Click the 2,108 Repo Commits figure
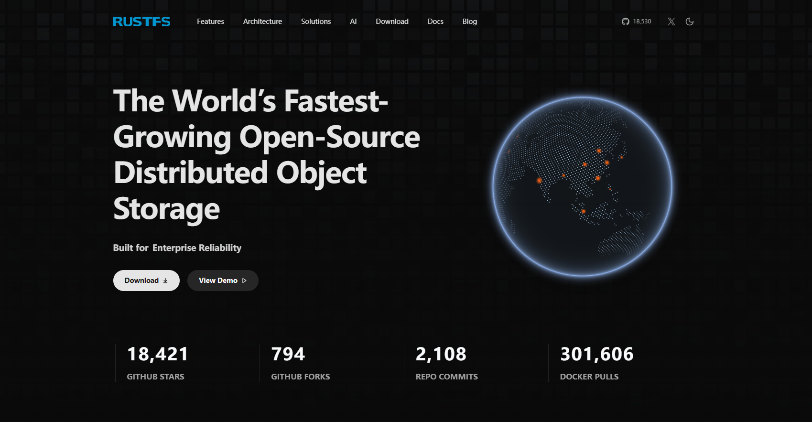The height and width of the screenshot is (422, 812). click(441, 354)
